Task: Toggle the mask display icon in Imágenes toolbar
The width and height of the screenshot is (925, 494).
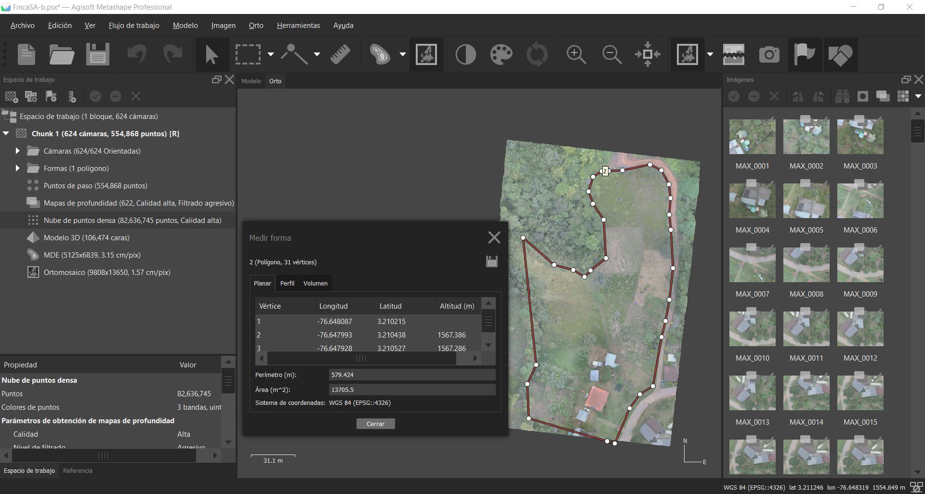Action: [863, 97]
